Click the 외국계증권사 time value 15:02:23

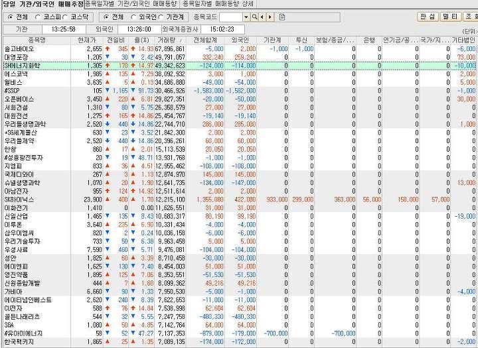pos(222,30)
